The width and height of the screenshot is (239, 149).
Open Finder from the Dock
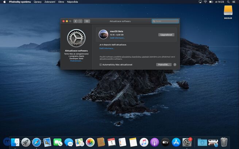tap(15, 142)
